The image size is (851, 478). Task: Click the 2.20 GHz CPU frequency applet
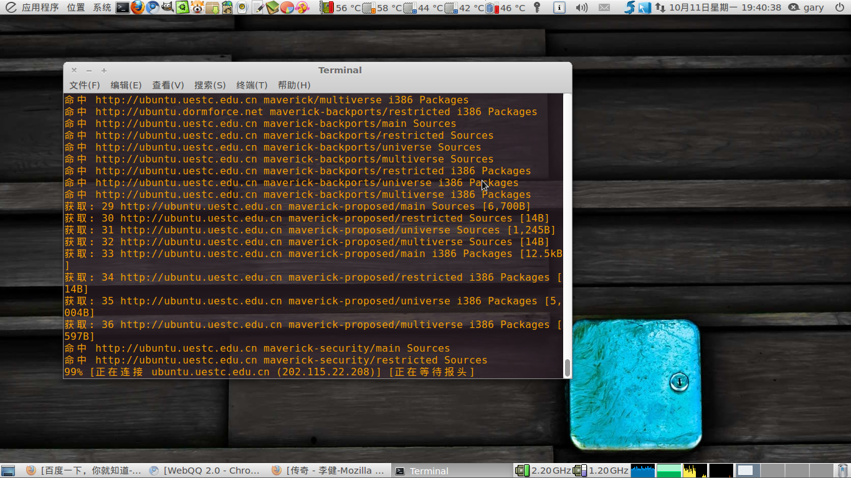click(x=543, y=471)
